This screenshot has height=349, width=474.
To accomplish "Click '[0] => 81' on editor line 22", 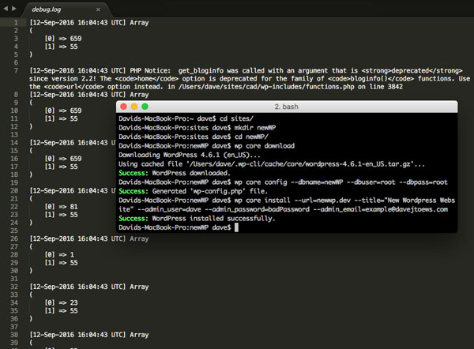I will (62, 207).
